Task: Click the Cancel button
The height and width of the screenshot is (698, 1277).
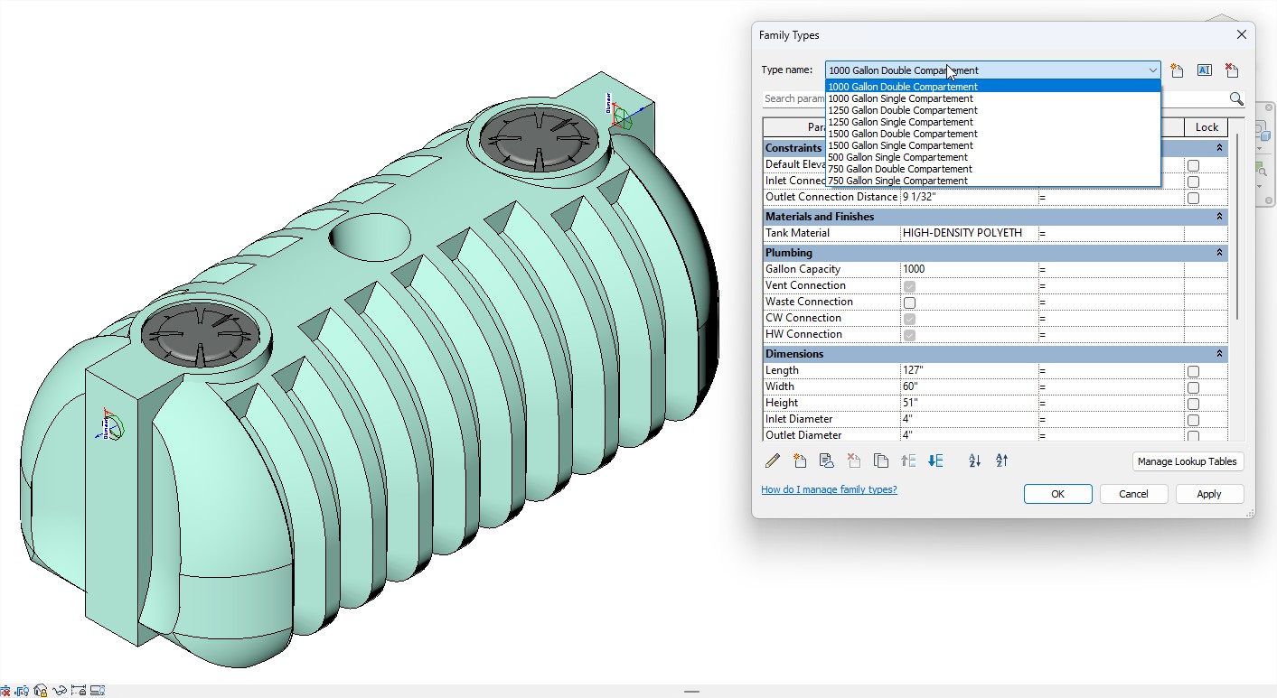Action: 1133,494
